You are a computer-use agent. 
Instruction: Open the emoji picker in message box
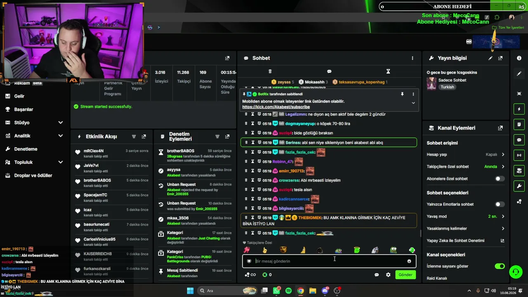[x=409, y=261]
